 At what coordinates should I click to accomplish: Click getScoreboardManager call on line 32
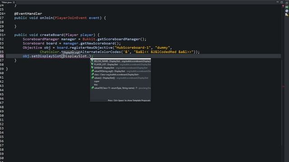[x=119, y=39]
